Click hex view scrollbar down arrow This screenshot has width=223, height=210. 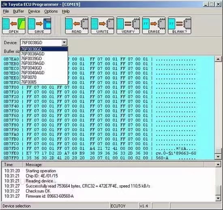tap(218, 156)
